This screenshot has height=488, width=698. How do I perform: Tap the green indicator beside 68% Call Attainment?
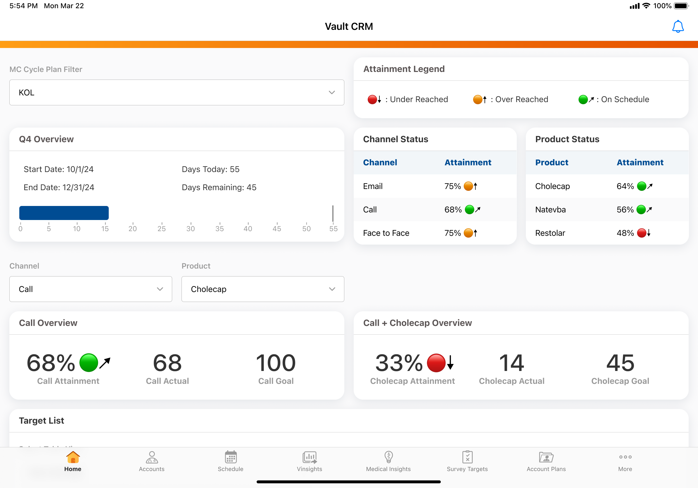point(89,363)
